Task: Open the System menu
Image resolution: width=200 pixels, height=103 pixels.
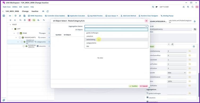Action: coord(26,7)
